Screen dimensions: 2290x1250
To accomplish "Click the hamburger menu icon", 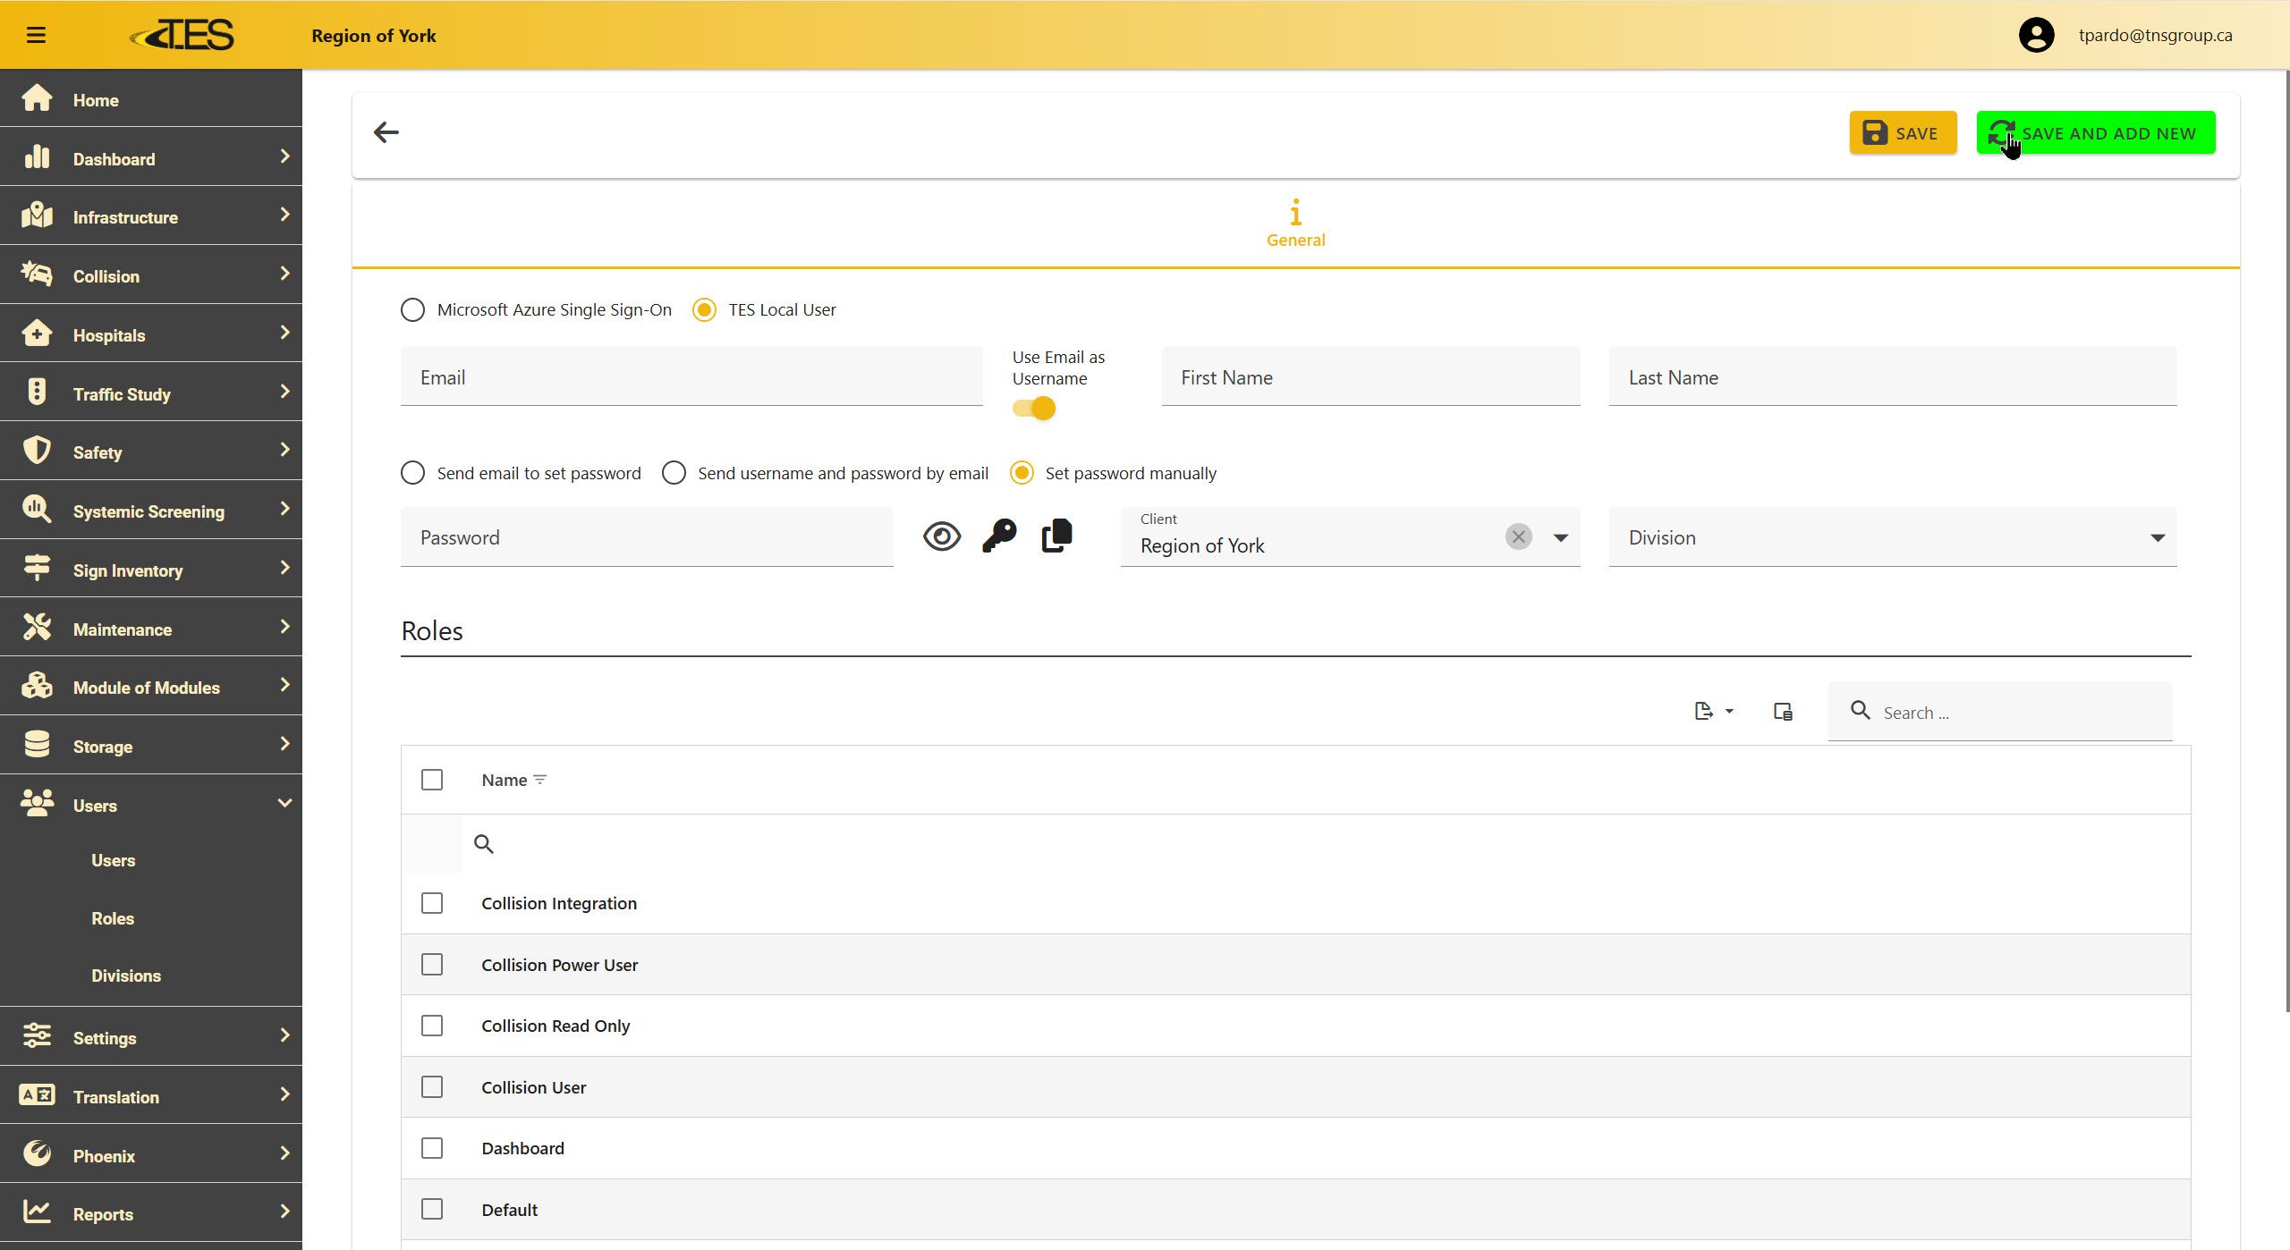I will pos(36,36).
